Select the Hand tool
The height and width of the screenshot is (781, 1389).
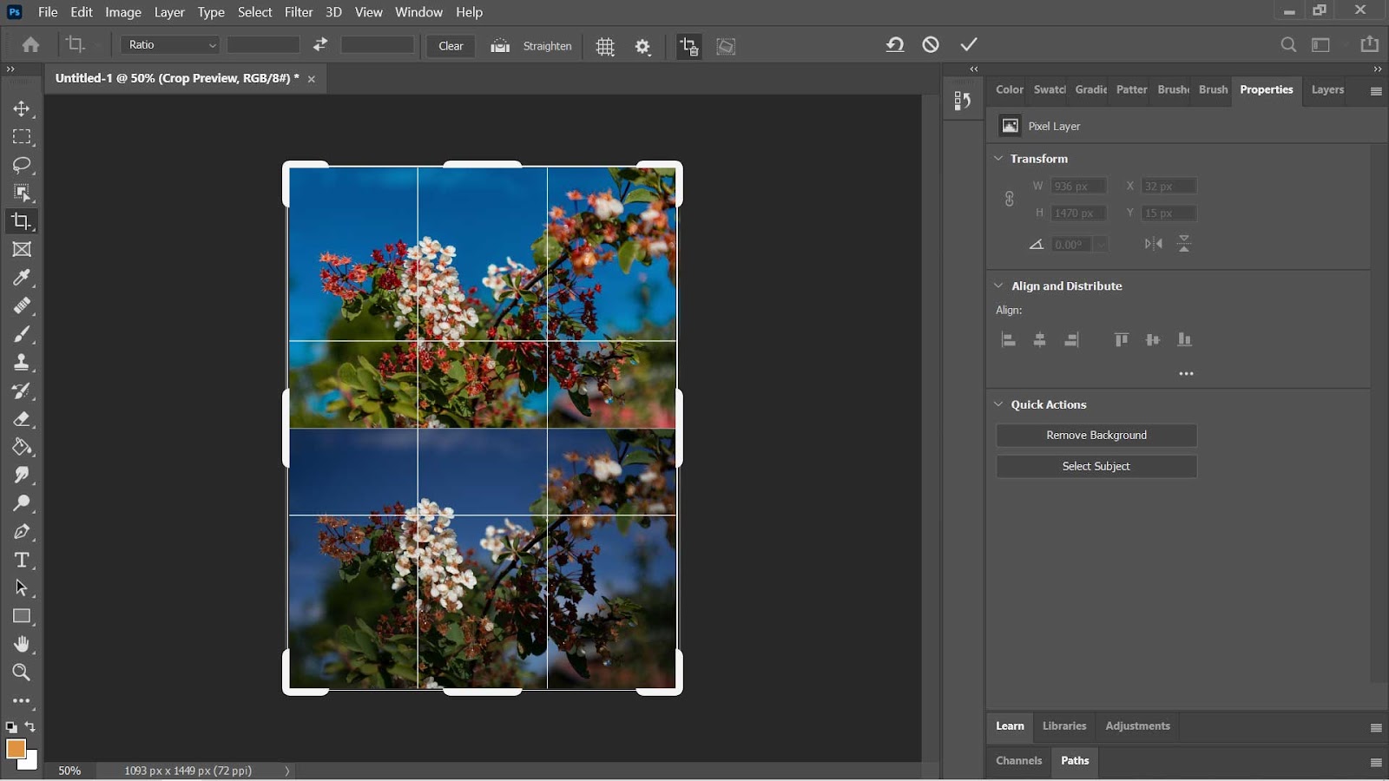[x=22, y=644]
